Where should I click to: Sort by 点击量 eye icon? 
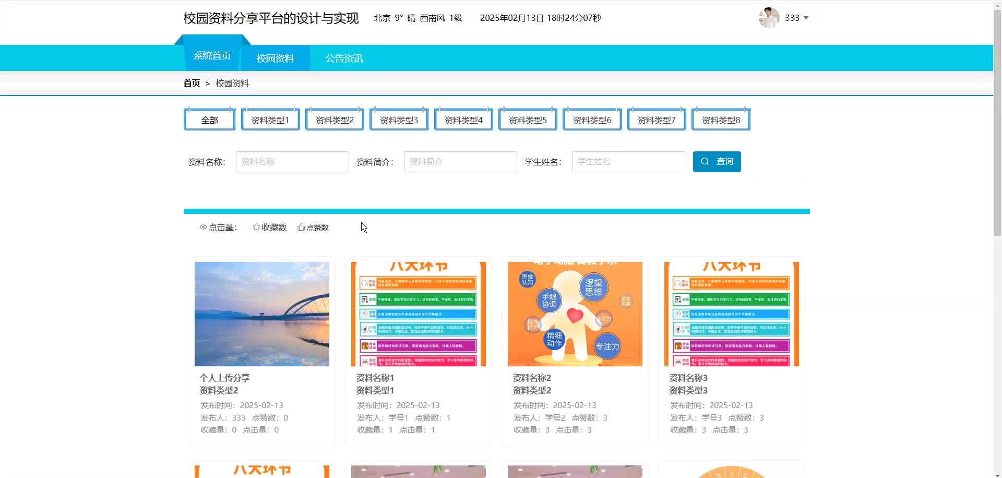pyautogui.click(x=203, y=227)
